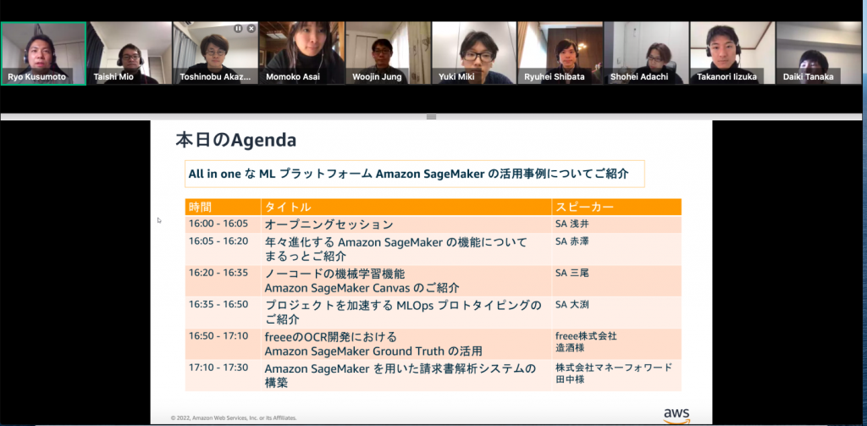
Task: Click the 16:50 - 17:10 time cell
Action: tap(223, 344)
